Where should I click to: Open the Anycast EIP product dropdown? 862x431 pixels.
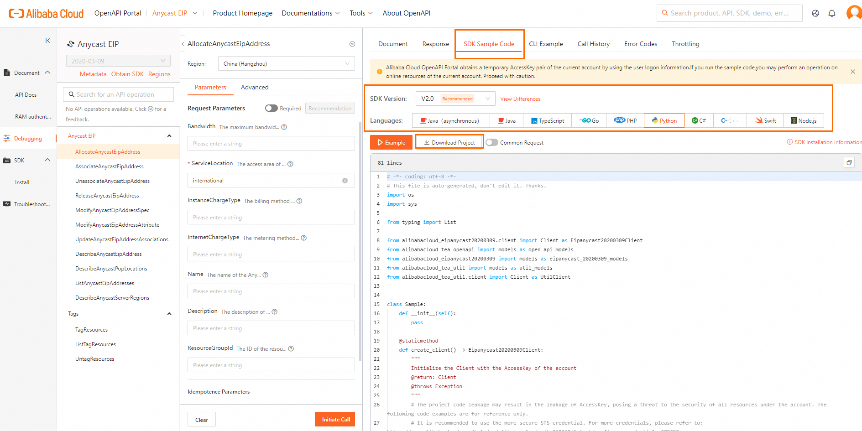(175, 13)
